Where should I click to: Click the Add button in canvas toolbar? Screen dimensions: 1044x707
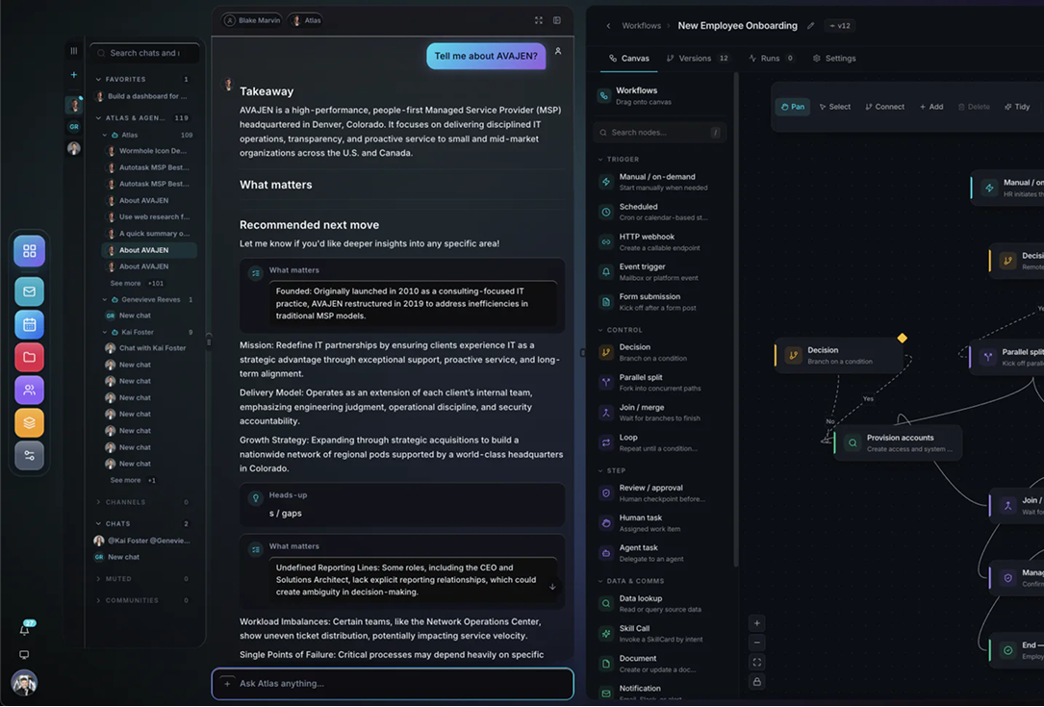point(931,107)
